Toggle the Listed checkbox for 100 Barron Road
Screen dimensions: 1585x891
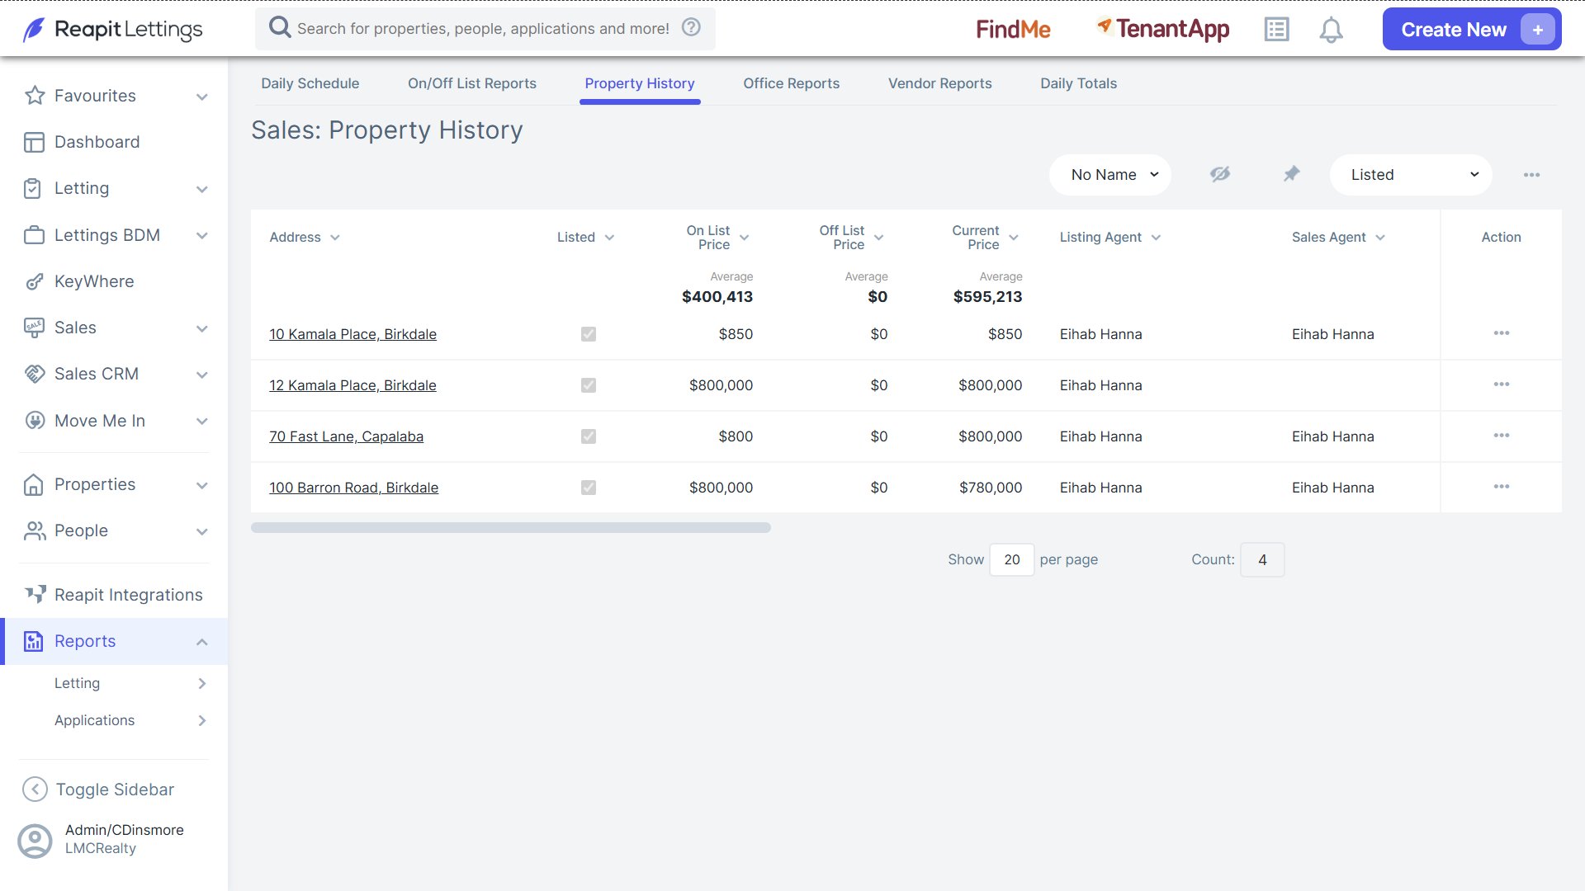point(589,488)
